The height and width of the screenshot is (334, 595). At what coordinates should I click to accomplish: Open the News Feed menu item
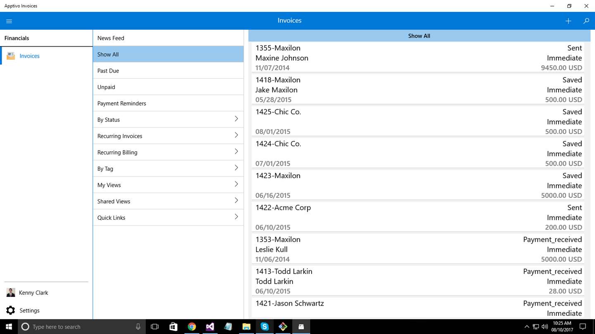point(168,38)
